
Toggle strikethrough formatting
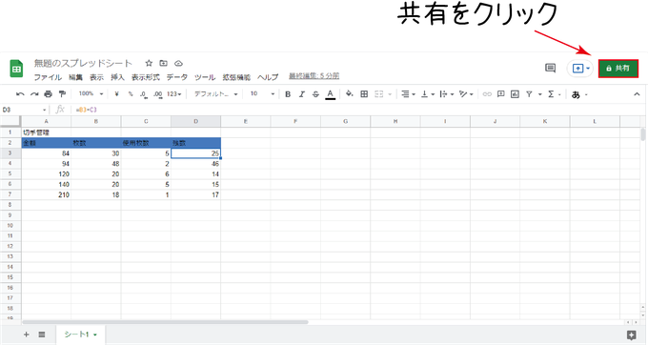(x=315, y=94)
